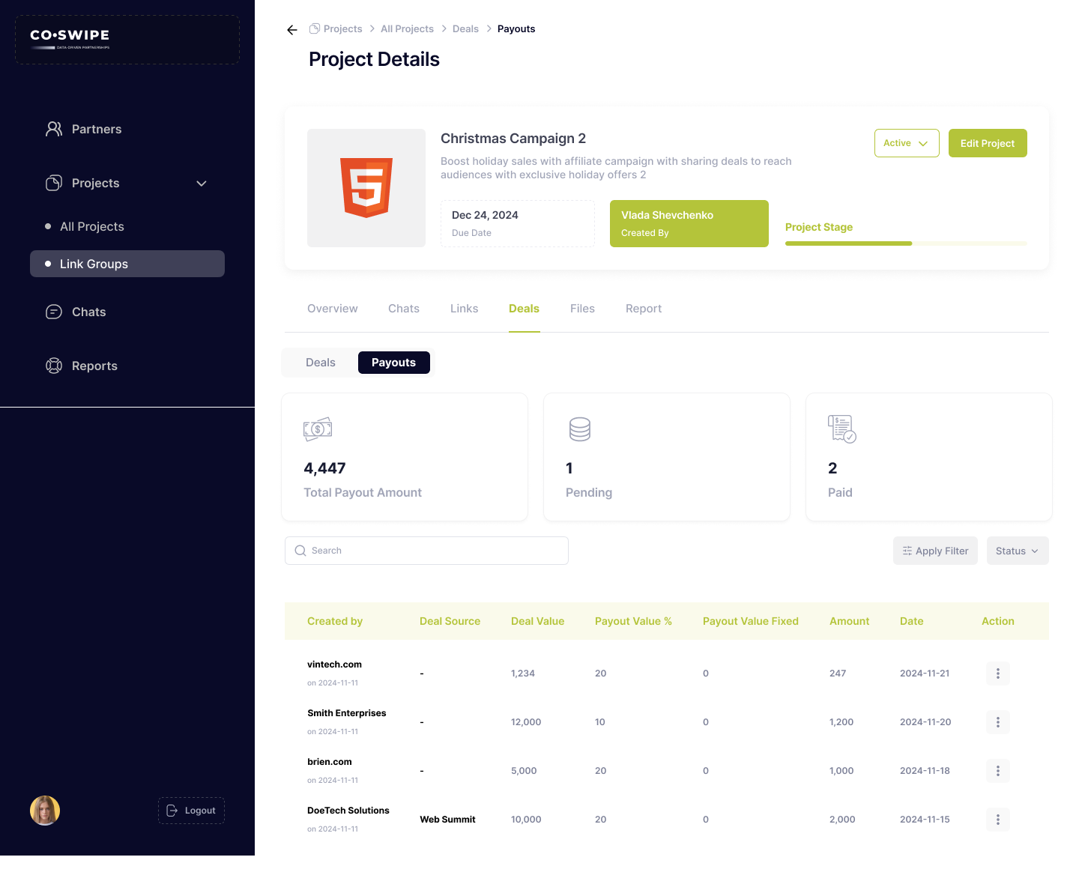
Task: Open the Files tab
Action: click(x=582, y=309)
